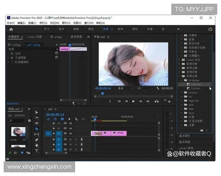
Task: Expand the 运动 (Motion) effect properties
Action: (x=8, y=53)
